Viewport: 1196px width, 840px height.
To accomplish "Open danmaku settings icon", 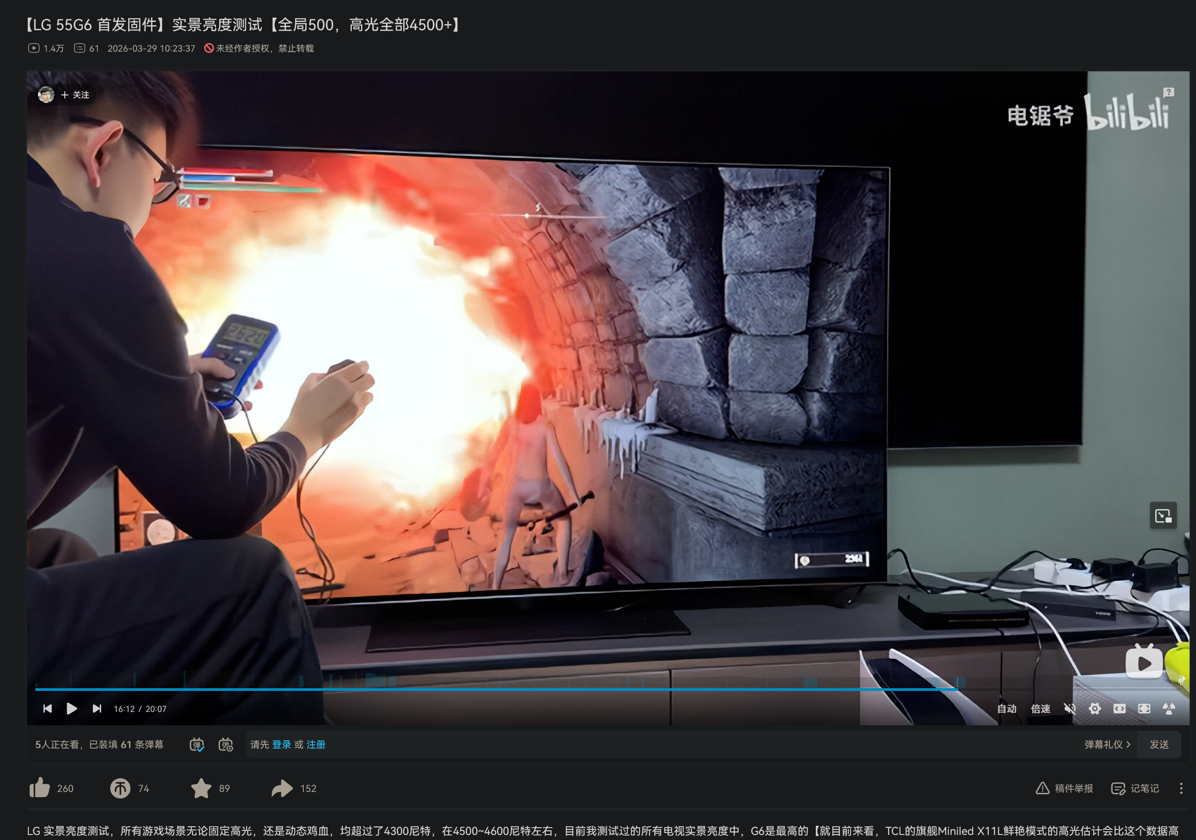I will point(226,745).
